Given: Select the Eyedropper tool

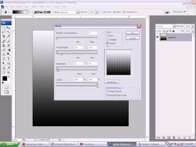Looking at the screenshot, I should (x=8, y=68).
